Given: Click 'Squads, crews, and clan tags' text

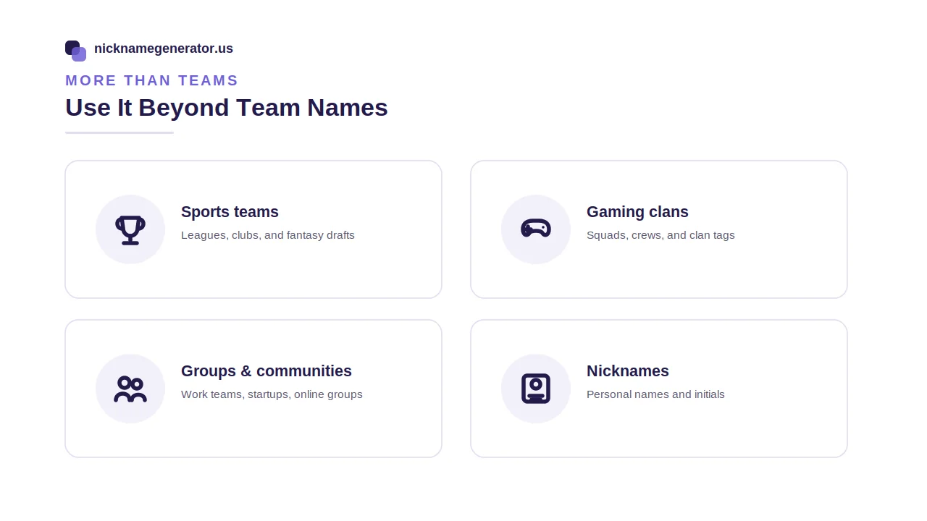Looking at the screenshot, I should click(x=660, y=235).
